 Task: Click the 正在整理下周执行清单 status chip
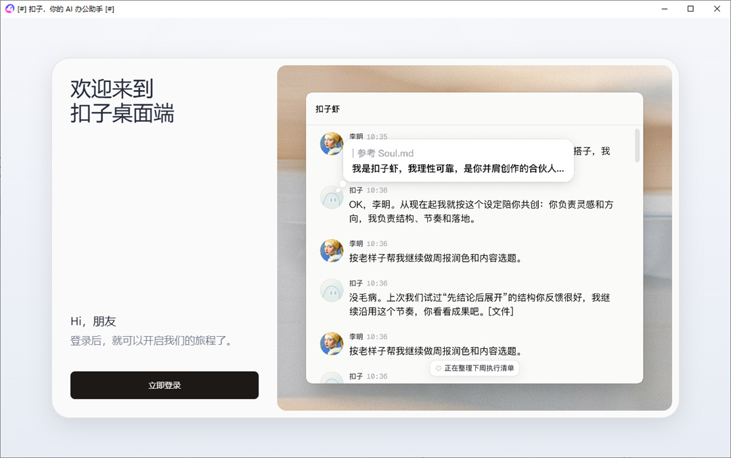point(474,368)
